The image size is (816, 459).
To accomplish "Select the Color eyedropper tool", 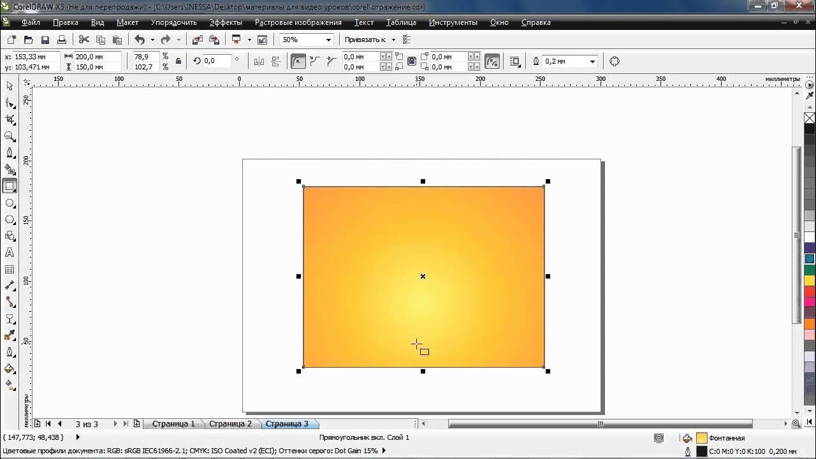I will pos(10,335).
